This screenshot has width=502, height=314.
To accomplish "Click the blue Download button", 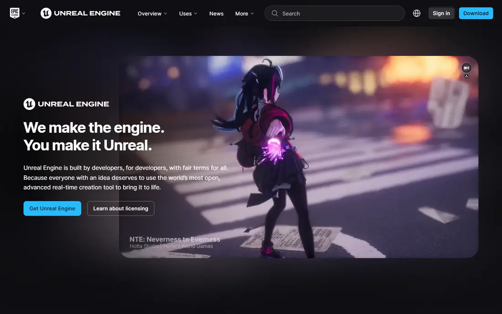I will (476, 13).
